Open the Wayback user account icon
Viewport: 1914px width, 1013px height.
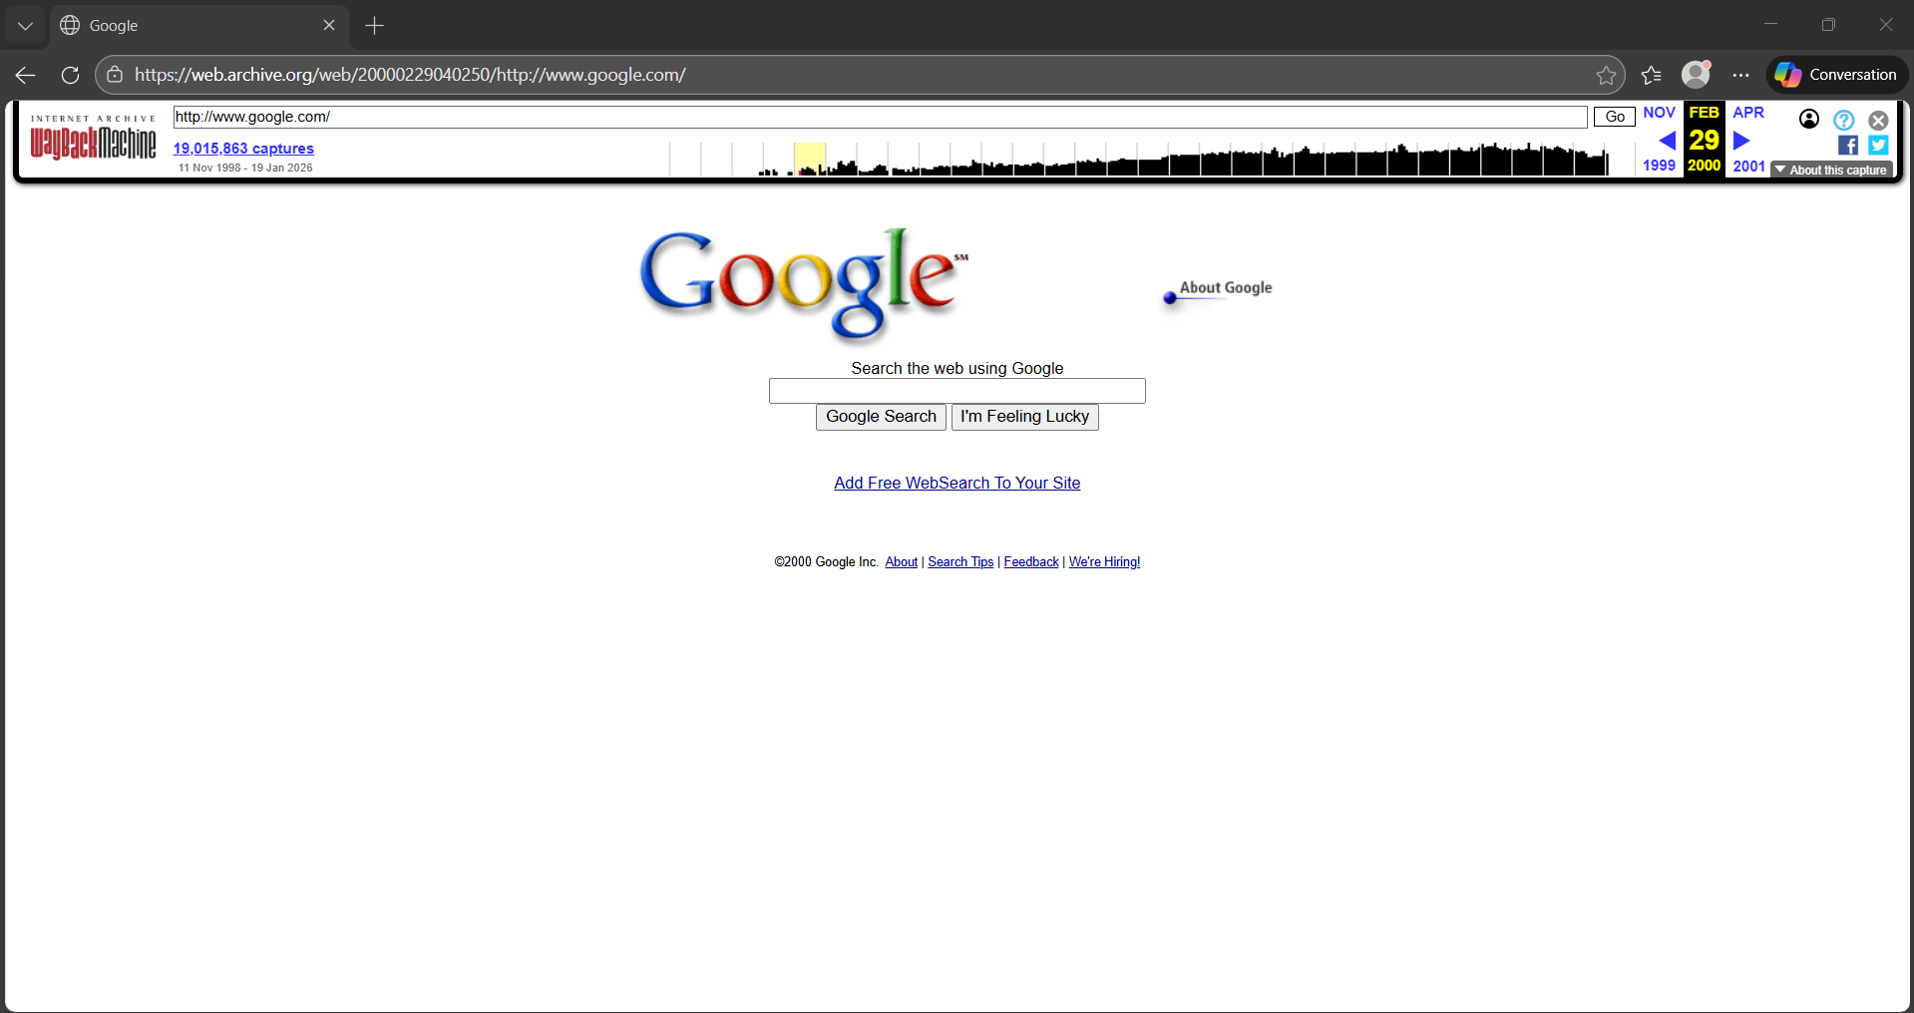[x=1808, y=120]
